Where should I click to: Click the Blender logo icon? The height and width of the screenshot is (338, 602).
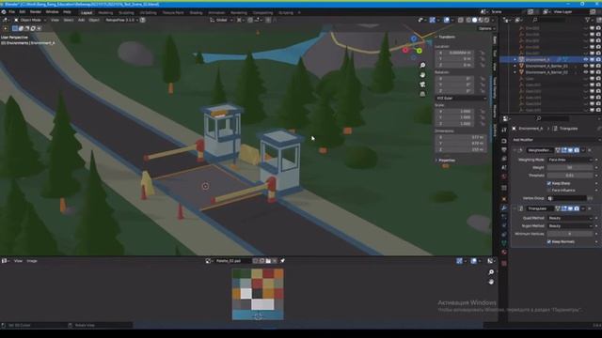[4, 12]
